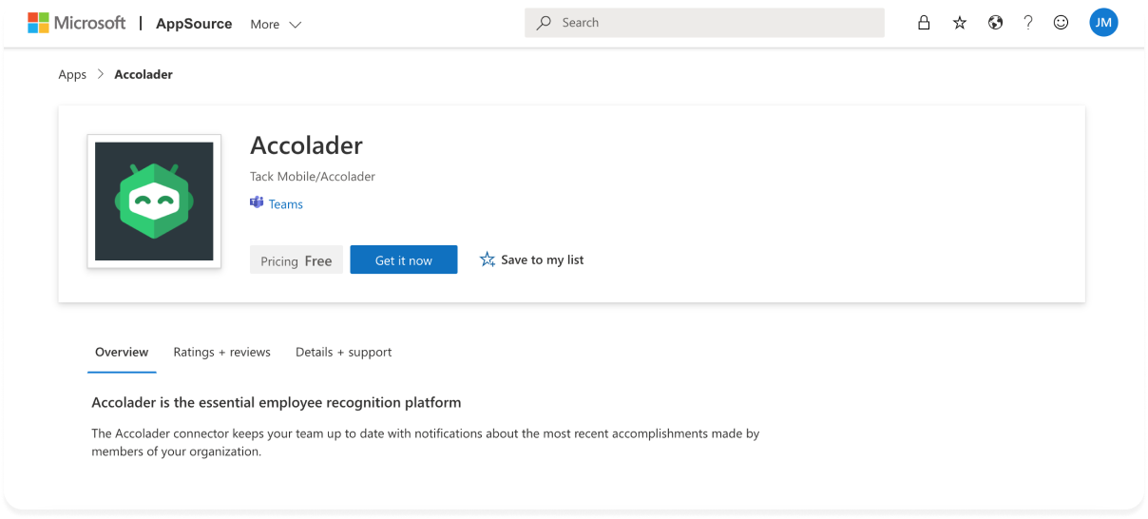Select the Details + support tab

tap(343, 352)
